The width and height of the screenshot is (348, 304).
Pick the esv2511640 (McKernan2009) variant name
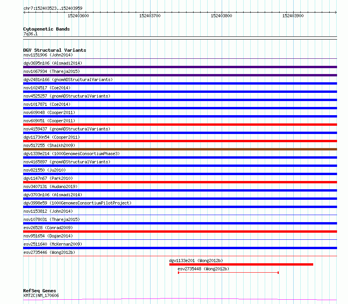[x=53, y=244]
